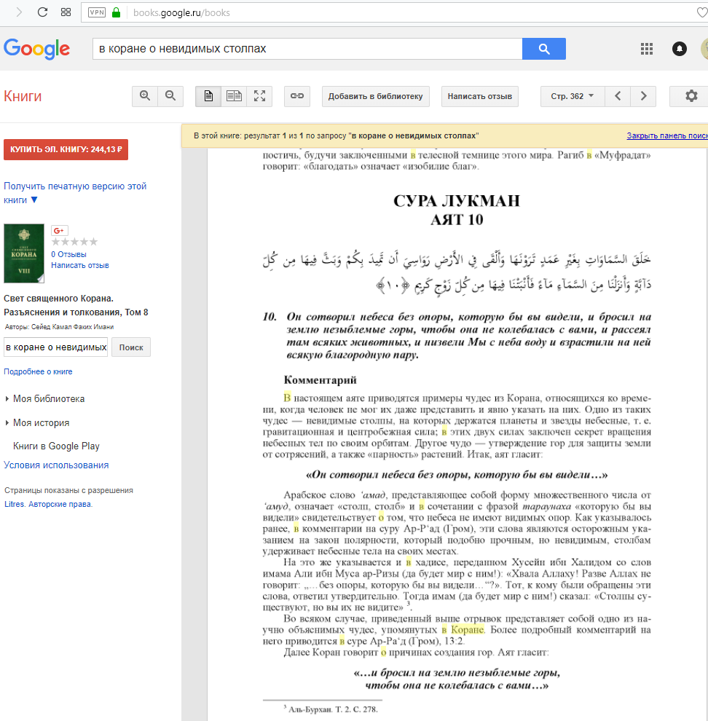Click the blue magnifier search button
The width and height of the screenshot is (708, 721).
coord(544,49)
